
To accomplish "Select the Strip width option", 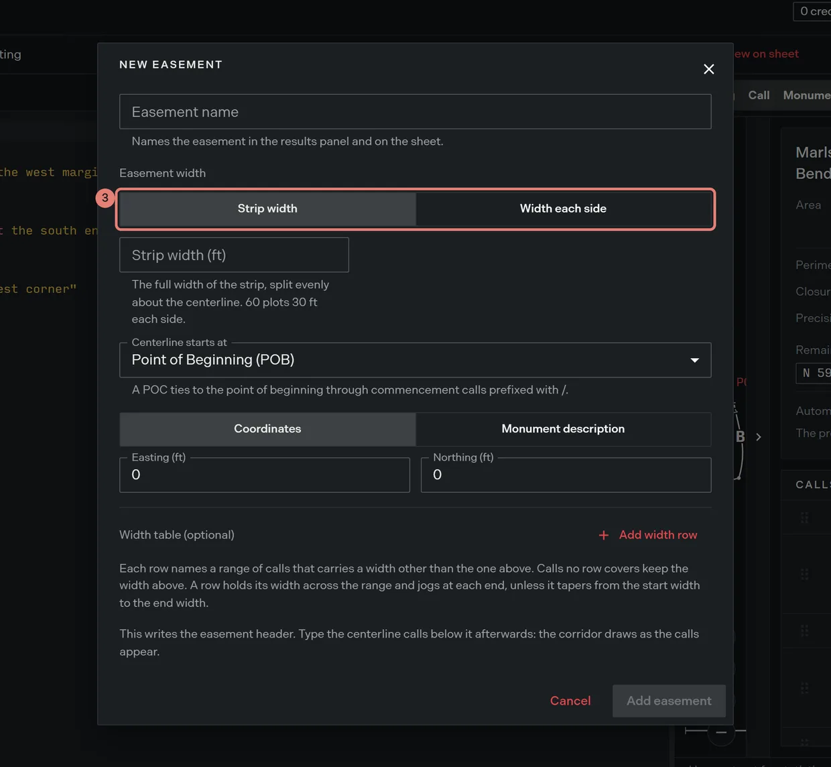I will (x=267, y=209).
